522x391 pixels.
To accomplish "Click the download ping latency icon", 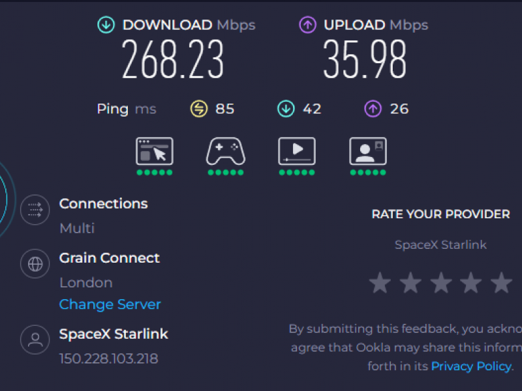I will pyautogui.click(x=286, y=109).
